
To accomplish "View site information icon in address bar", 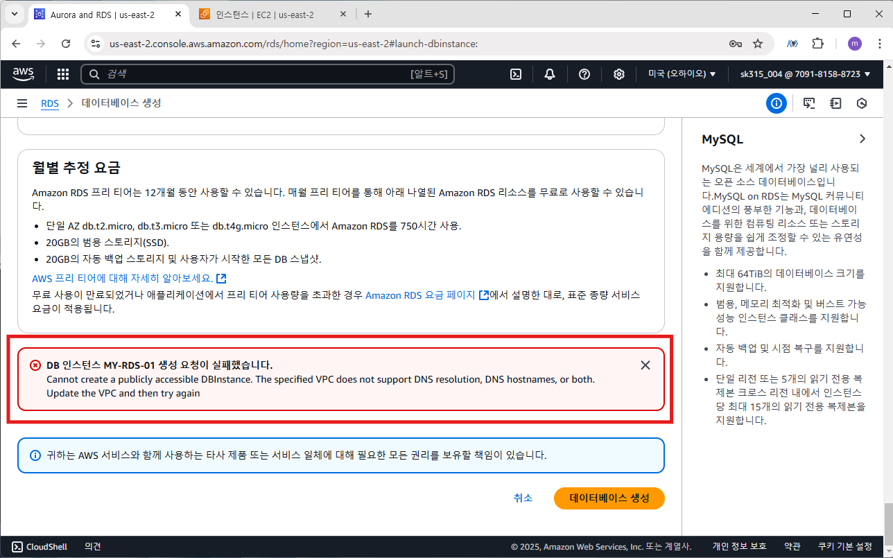I will [x=96, y=44].
